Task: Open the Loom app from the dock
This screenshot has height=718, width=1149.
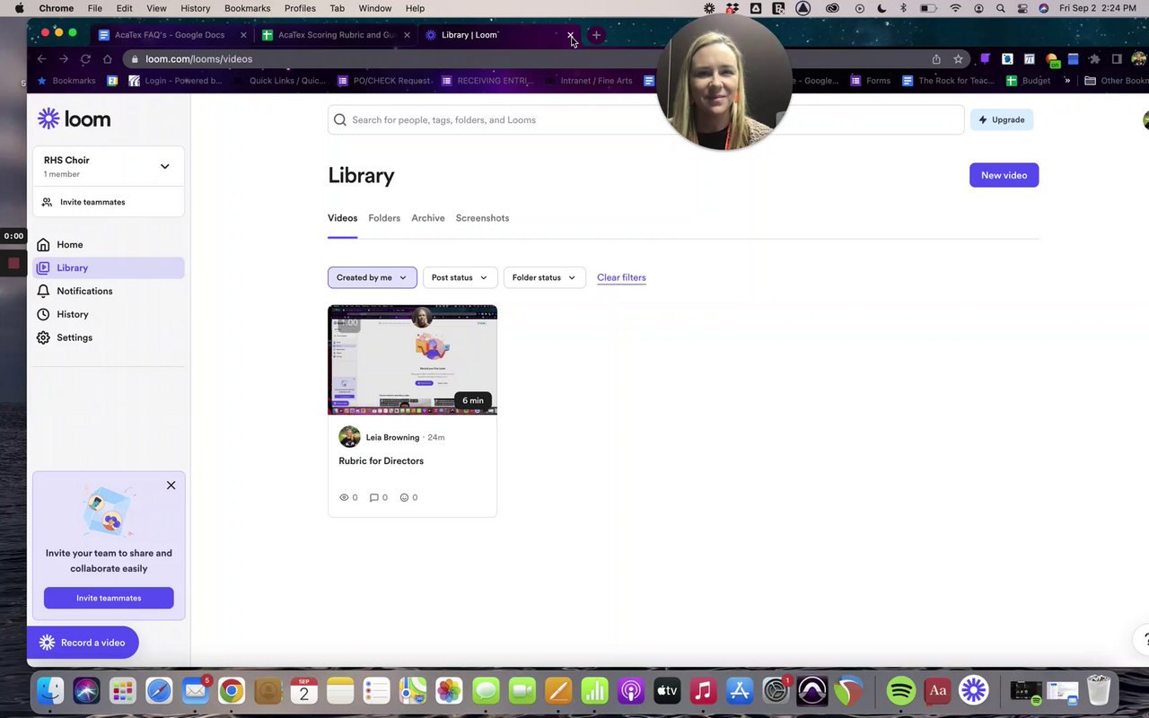Action: point(973,691)
